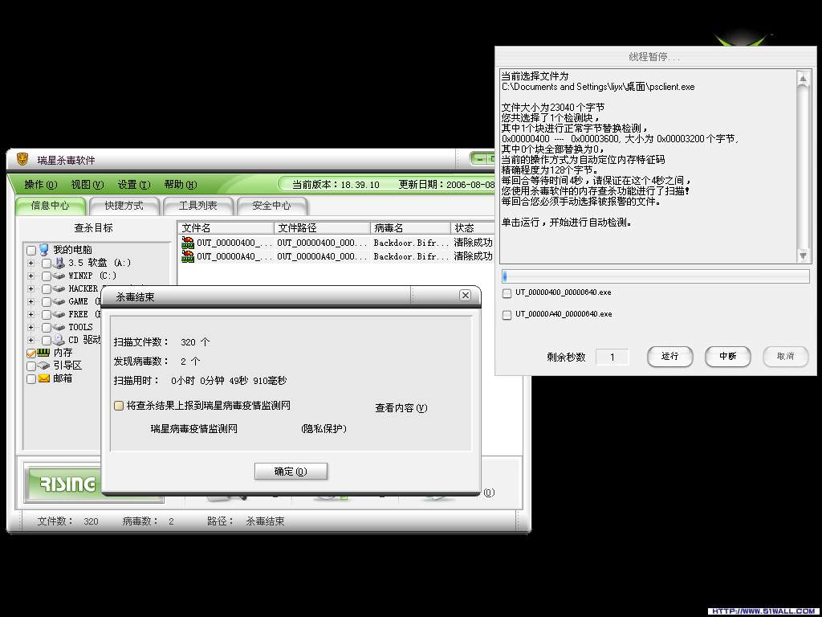The width and height of the screenshot is (822, 617).
Task: Expand the TOOLS drive tree node
Action: pos(31,328)
